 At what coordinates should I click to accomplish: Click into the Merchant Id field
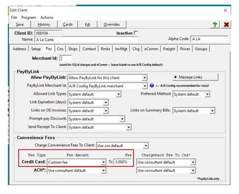[66, 58]
